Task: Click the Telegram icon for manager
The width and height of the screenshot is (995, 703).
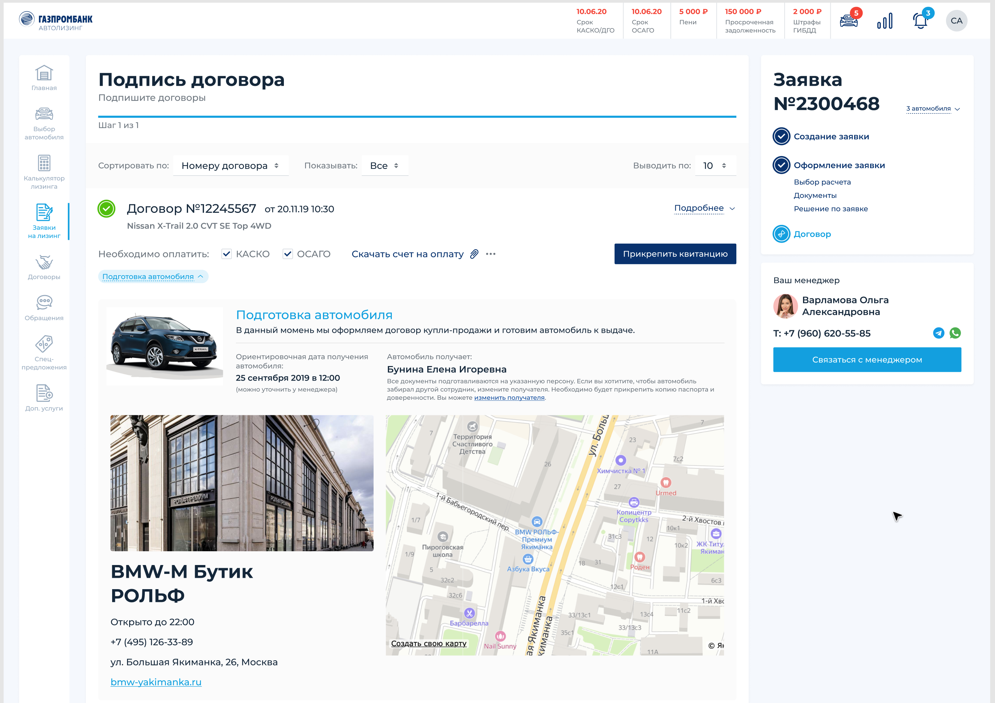Action: (938, 333)
